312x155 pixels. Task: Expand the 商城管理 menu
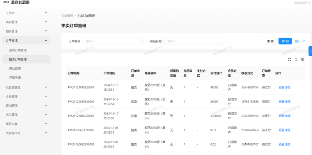click(27, 22)
